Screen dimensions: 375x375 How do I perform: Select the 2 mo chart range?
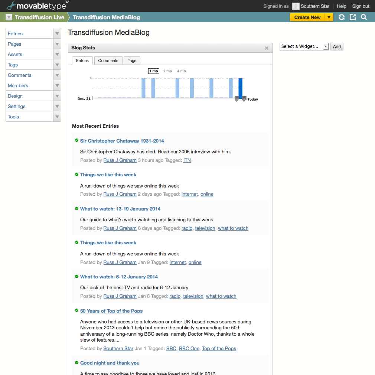point(167,71)
